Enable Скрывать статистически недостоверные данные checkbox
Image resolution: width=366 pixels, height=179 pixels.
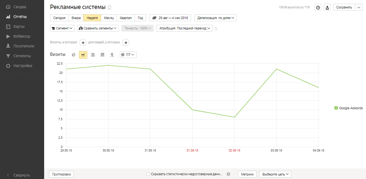click(148, 174)
